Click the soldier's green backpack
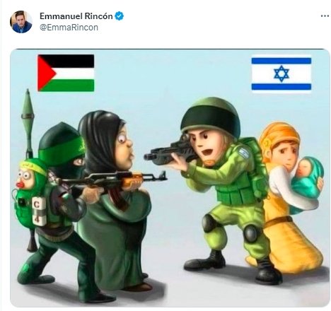 [x=256, y=165]
